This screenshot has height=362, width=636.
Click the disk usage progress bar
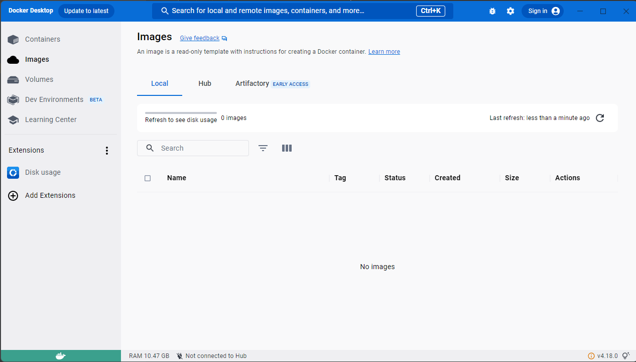click(x=181, y=113)
